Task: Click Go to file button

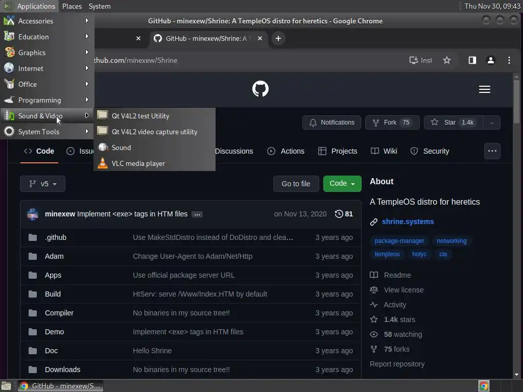Action: coord(296,184)
